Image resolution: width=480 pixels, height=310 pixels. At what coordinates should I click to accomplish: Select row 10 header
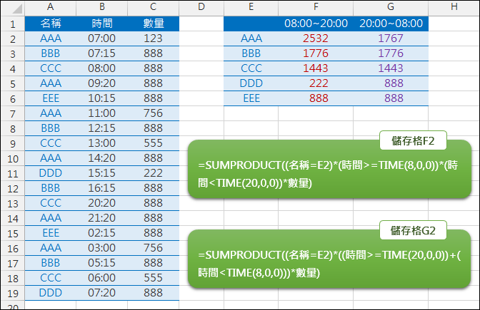13,158
